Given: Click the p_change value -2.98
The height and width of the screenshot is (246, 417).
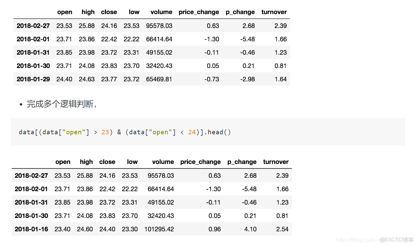Looking at the screenshot, I should (x=247, y=79).
